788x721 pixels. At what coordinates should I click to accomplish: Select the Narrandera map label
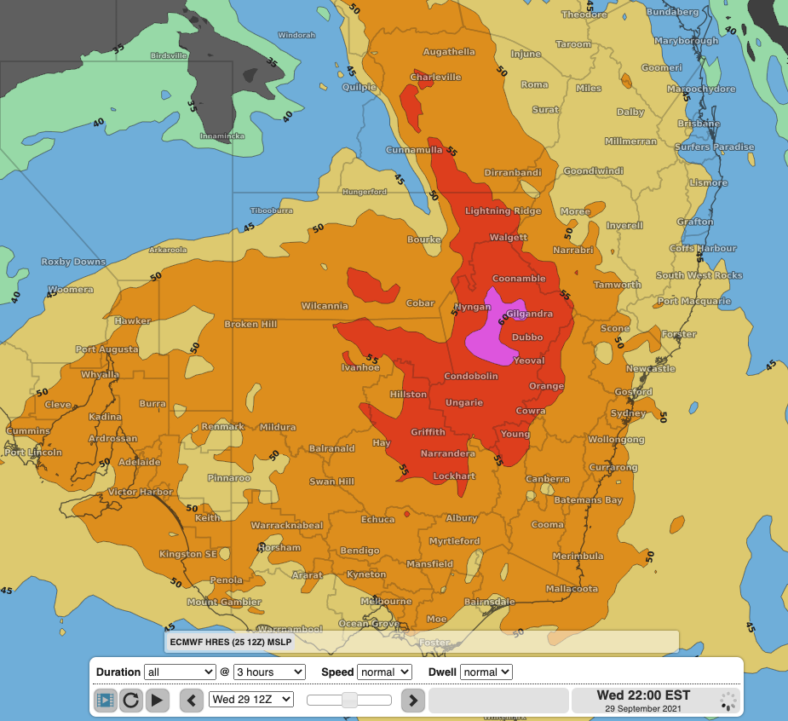[448, 453]
